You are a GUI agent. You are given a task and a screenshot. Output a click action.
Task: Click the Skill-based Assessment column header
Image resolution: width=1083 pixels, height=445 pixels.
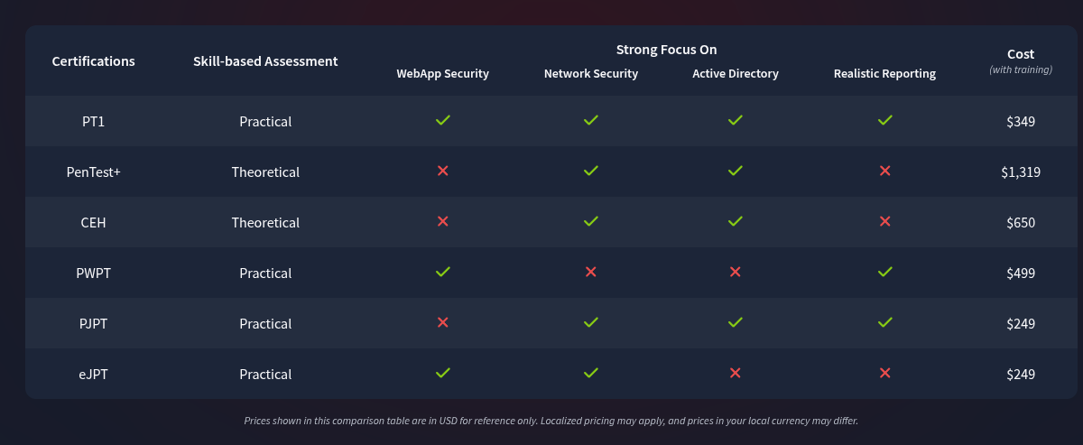[265, 61]
